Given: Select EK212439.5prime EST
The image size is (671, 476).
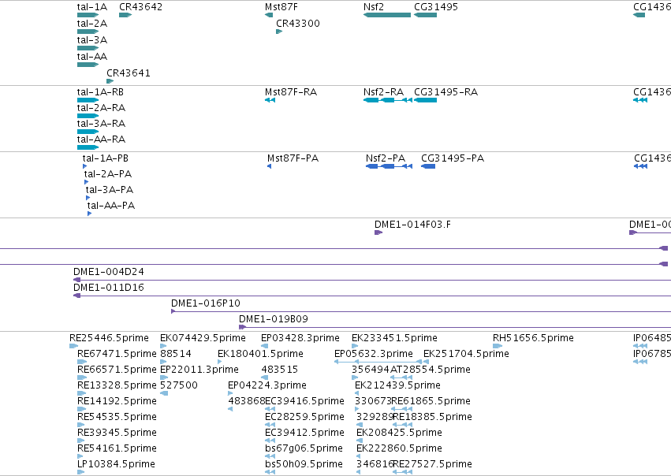Looking at the screenshot, I should pyautogui.click(x=357, y=393).
